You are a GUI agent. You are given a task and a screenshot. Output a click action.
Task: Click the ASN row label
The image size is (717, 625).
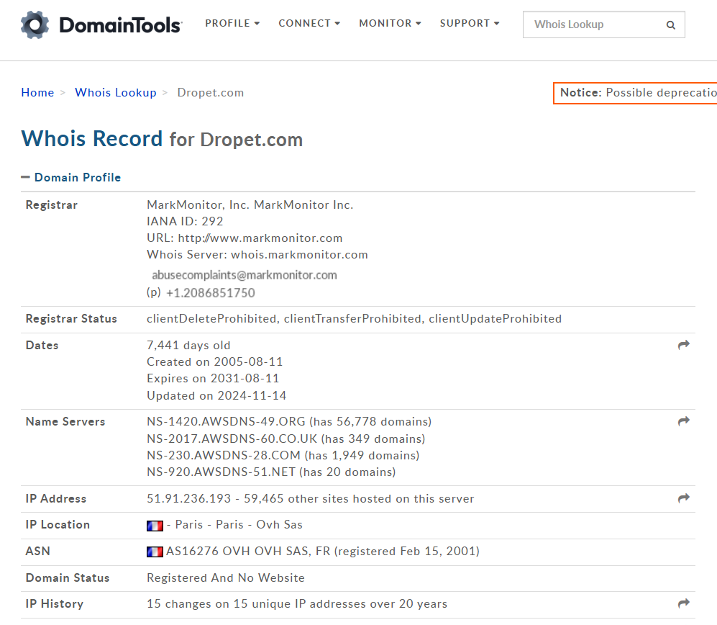click(x=38, y=551)
